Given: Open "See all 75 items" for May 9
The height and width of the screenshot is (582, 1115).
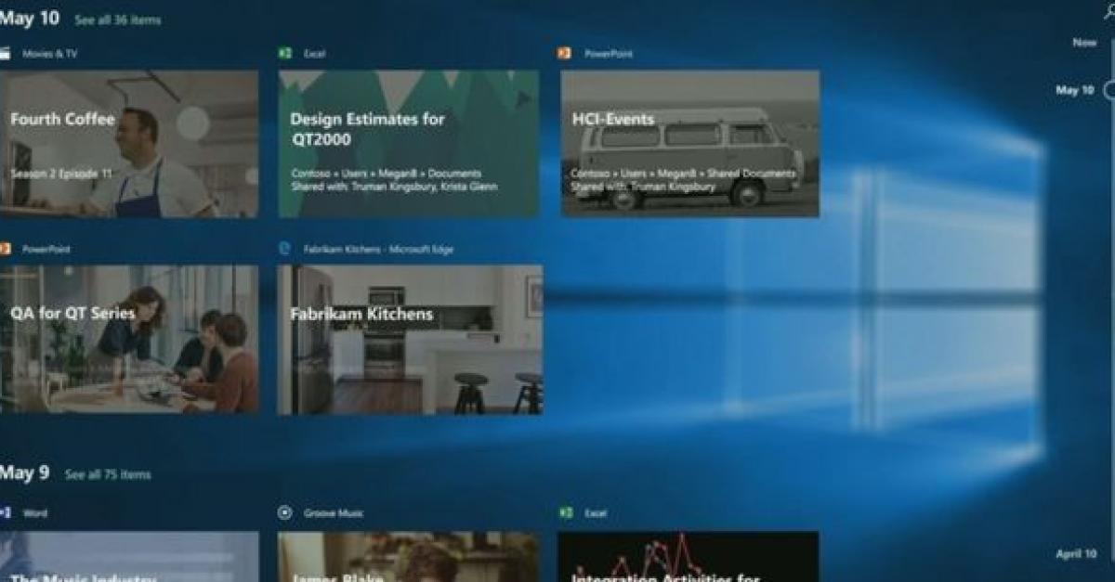Looking at the screenshot, I should 108,475.
